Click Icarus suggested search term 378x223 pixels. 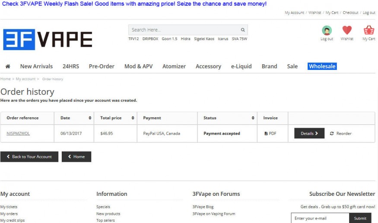223,39
